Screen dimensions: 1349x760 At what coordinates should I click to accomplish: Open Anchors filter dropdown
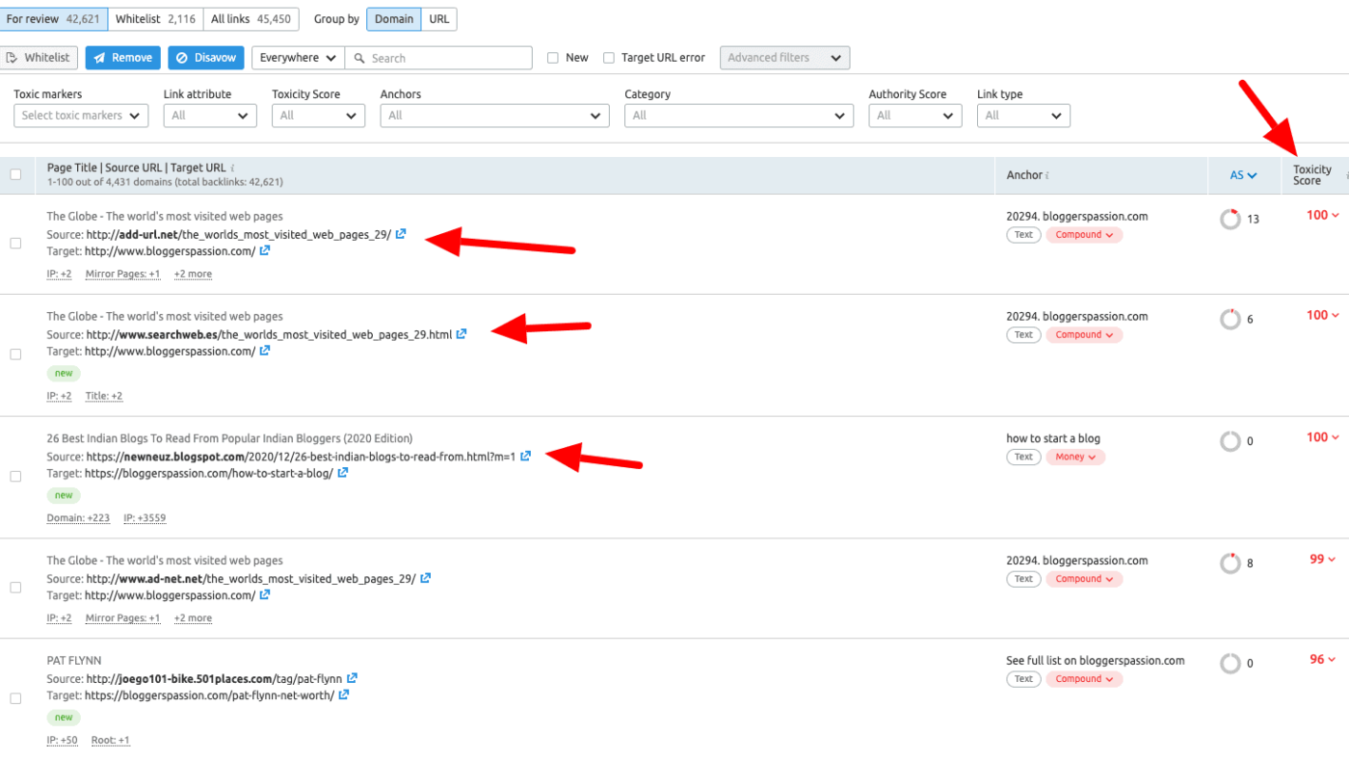(x=494, y=116)
